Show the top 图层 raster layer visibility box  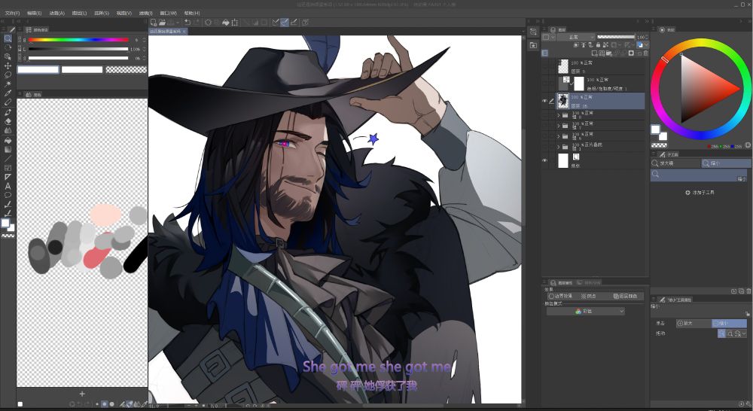point(544,66)
